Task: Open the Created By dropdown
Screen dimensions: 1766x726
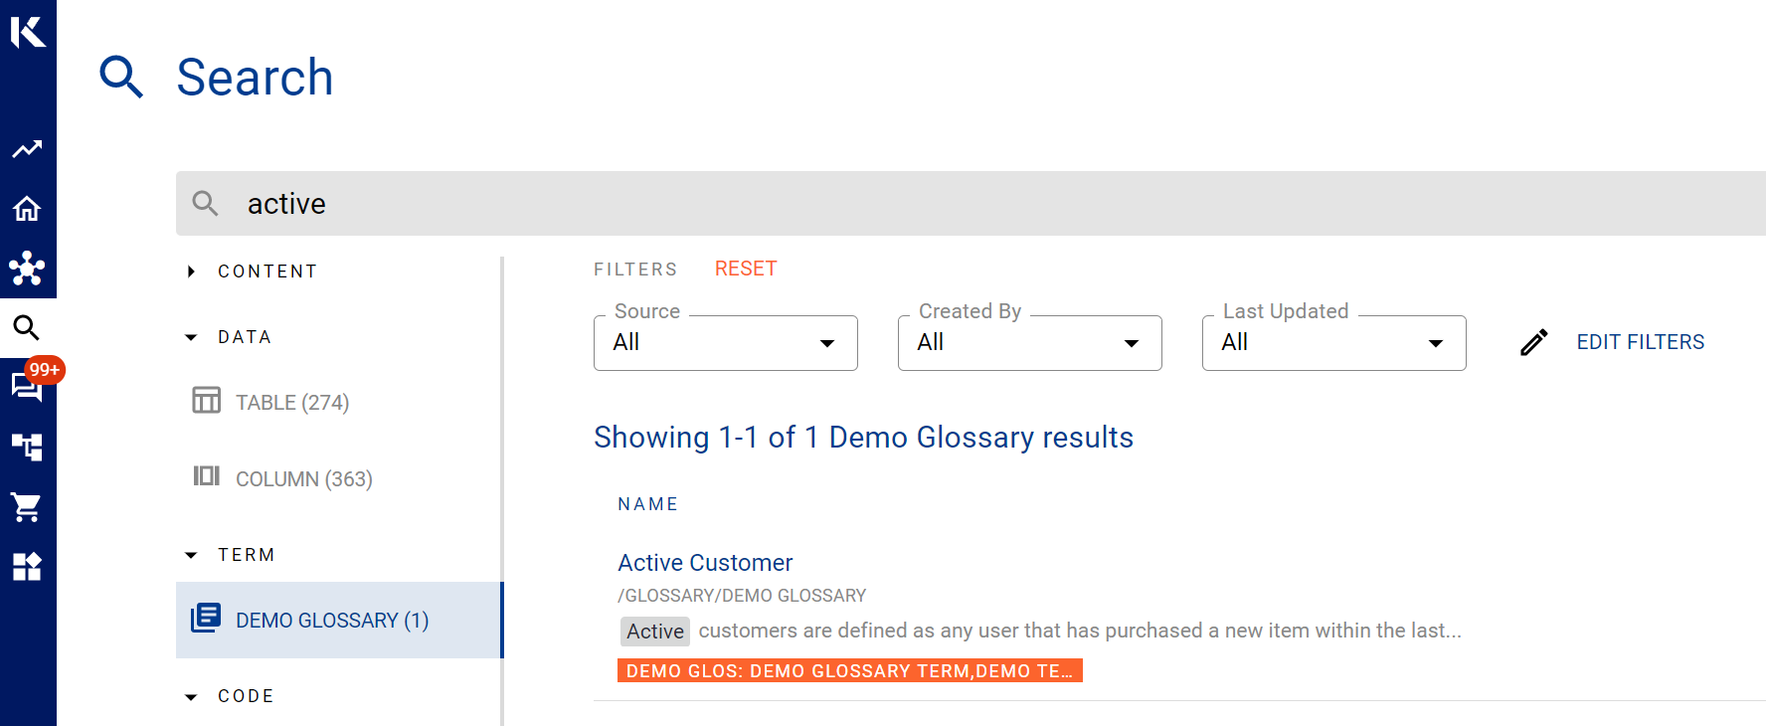Action: pos(1029,343)
